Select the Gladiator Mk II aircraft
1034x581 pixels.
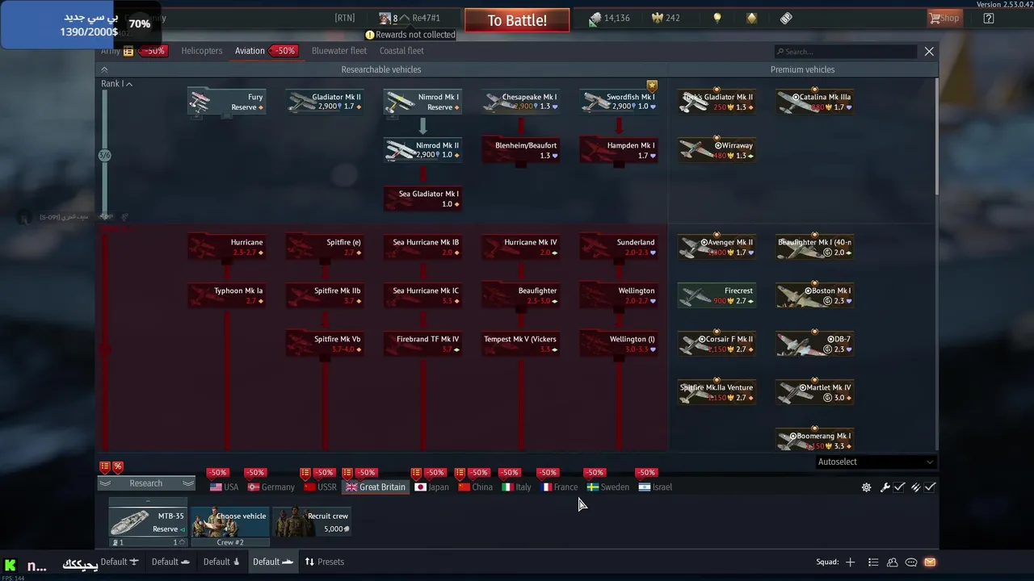point(325,102)
